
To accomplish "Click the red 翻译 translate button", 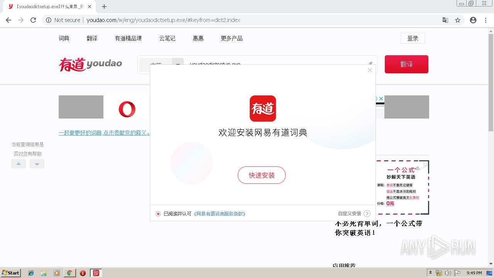I will [406, 64].
